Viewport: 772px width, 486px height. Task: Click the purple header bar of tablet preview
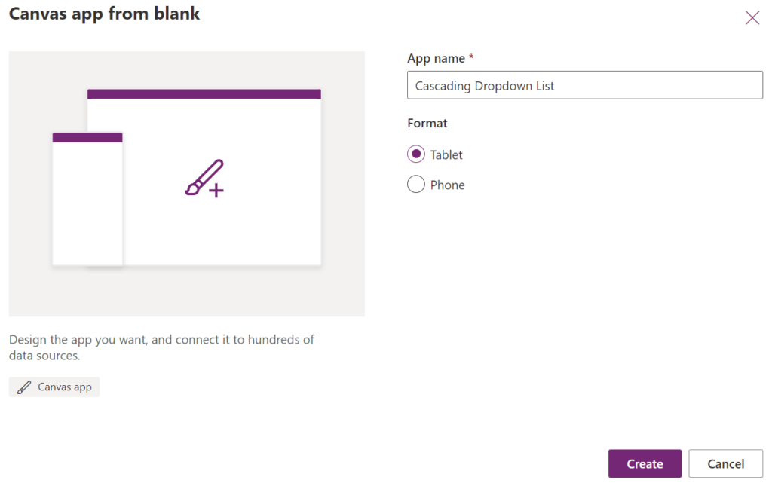[204, 94]
